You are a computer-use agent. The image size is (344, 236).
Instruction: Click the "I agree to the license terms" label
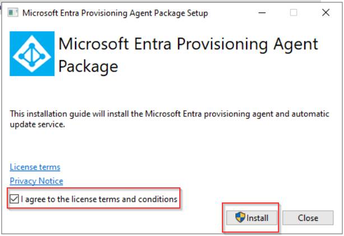tap(99, 199)
